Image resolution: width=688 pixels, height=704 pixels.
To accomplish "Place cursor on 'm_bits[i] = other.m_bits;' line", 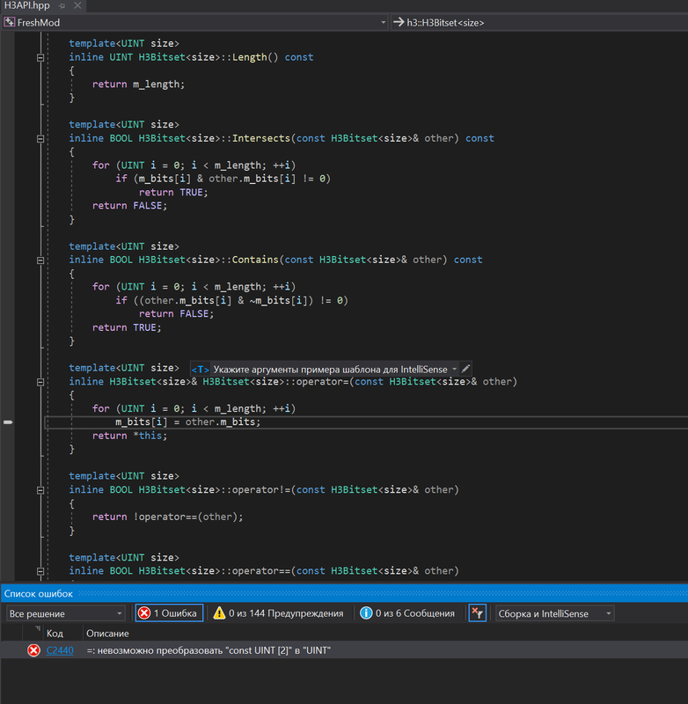I will click(187, 422).
